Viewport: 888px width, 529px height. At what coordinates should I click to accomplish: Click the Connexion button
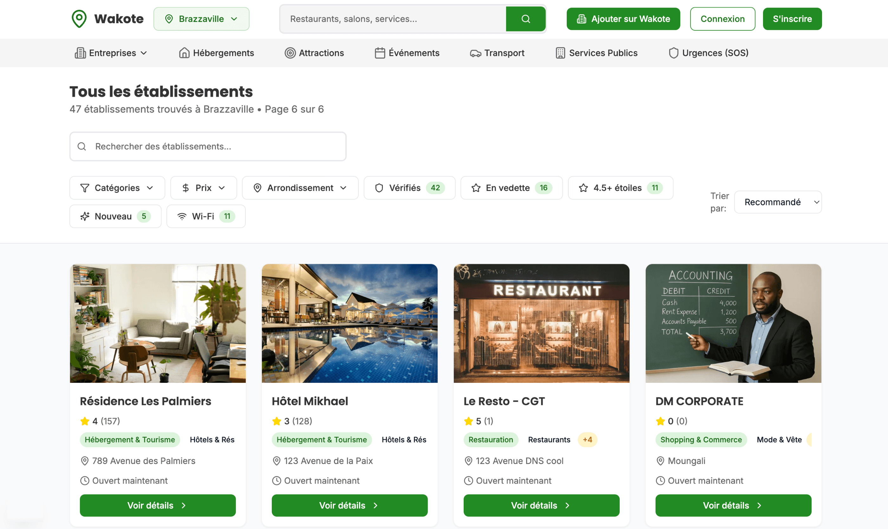click(722, 19)
